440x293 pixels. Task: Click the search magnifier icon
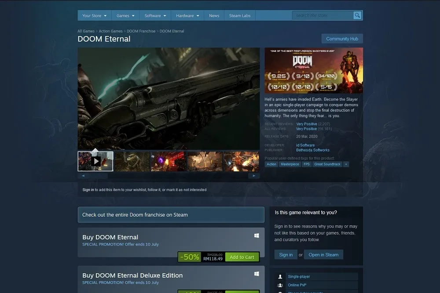click(357, 15)
